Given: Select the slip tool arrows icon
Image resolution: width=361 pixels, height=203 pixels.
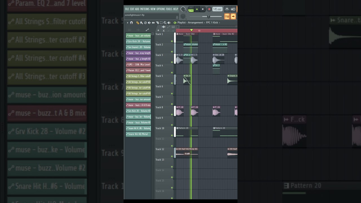Looking at the screenshot, I should (153, 23).
